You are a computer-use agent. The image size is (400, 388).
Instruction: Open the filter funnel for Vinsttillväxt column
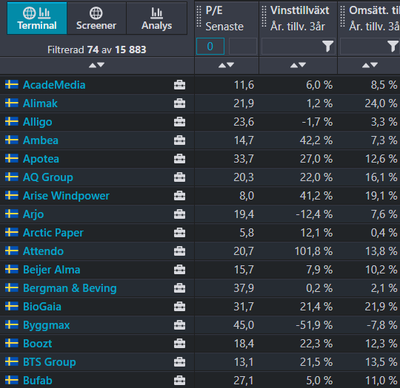(x=327, y=47)
